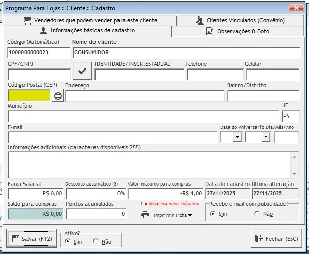
Task: Click the info icon on Informações básicas tab
Action: point(43,31)
